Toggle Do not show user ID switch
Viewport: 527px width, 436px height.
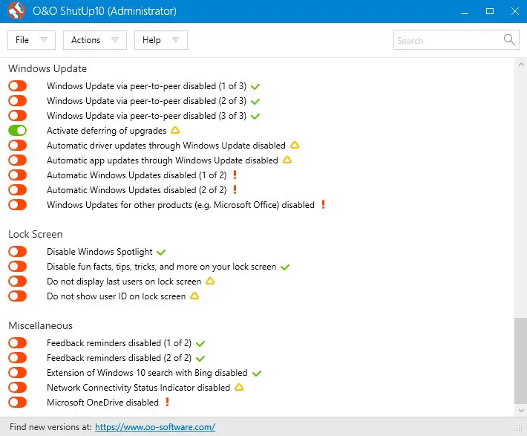18,296
